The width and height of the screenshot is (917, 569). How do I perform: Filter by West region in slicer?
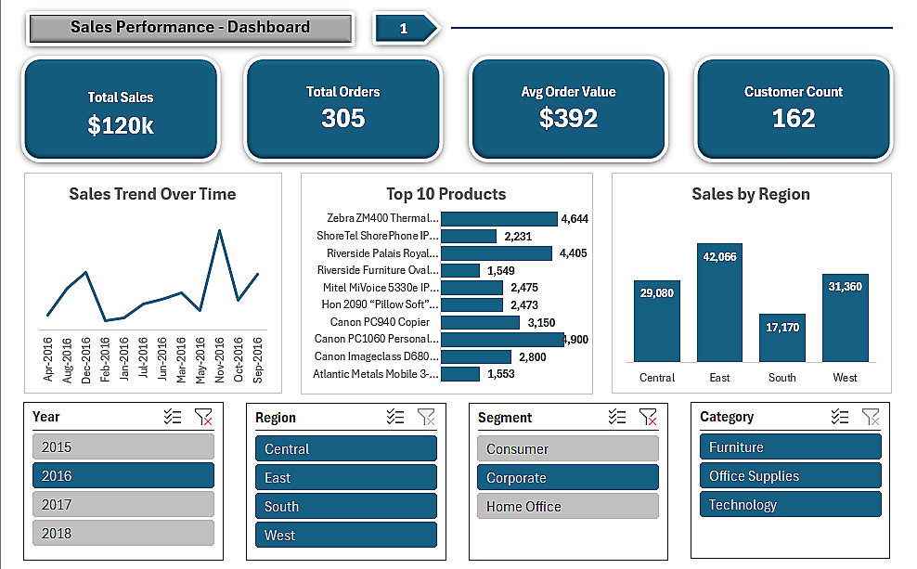[x=346, y=535]
